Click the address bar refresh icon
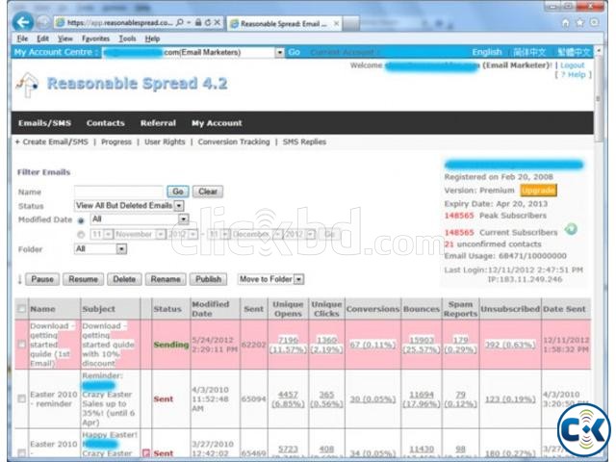 [208, 23]
